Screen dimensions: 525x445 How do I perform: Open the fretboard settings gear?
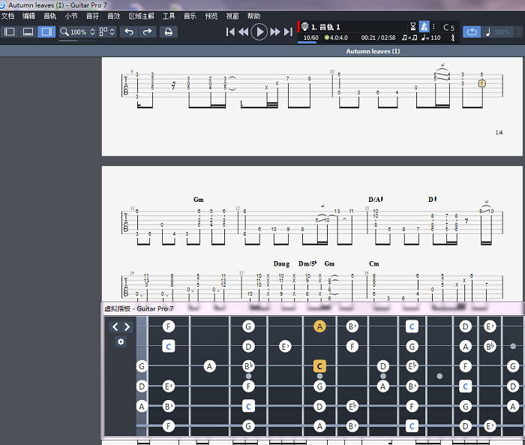pyautogui.click(x=121, y=341)
